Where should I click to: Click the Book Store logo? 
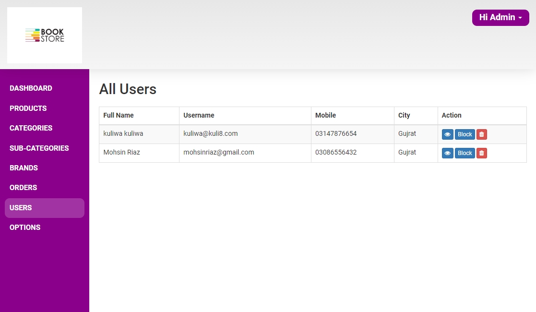45,35
